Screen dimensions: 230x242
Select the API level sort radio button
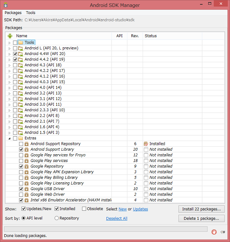tap(23, 218)
